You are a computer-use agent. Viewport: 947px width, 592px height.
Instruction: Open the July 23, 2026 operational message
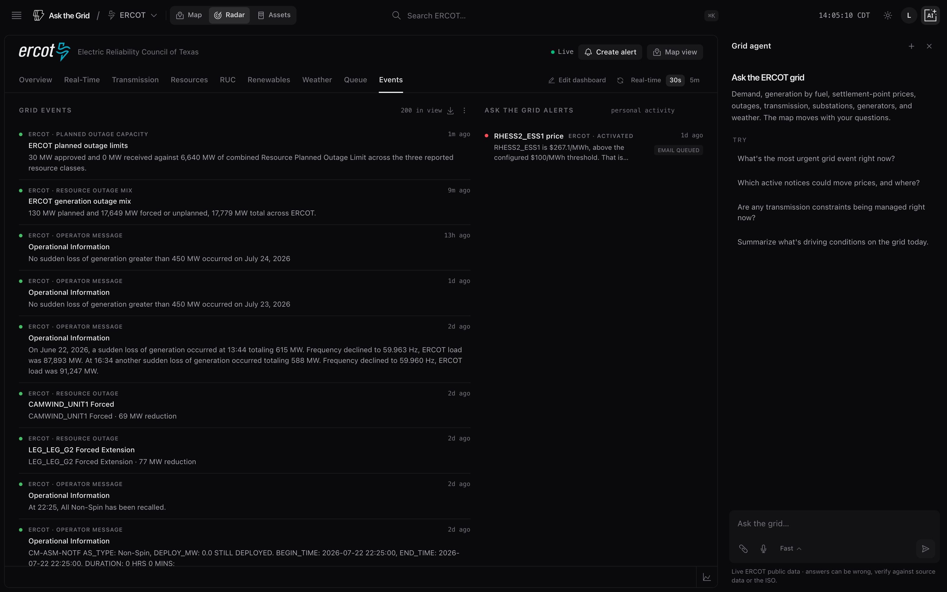[x=244, y=293]
